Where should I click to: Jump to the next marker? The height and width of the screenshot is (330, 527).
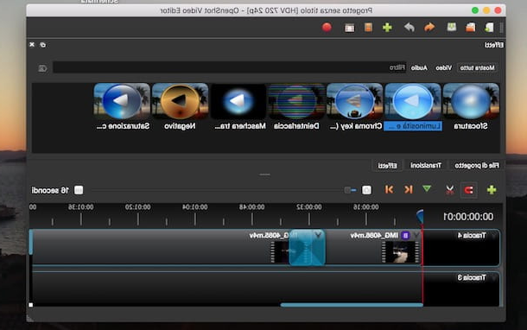coord(389,189)
